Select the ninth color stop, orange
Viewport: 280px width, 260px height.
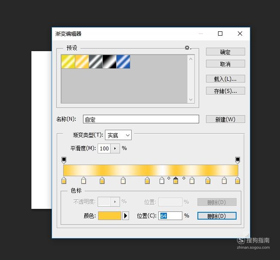[x=208, y=180]
